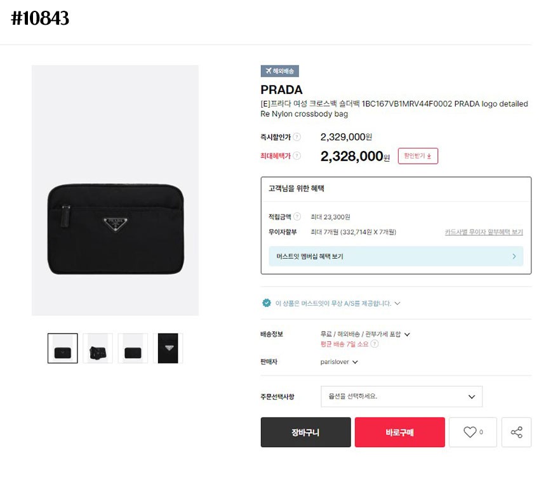
Task: Open 카드사별 무이자 할부혜택 보기 link
Action: pyautogui.click(x=484, y=232)
